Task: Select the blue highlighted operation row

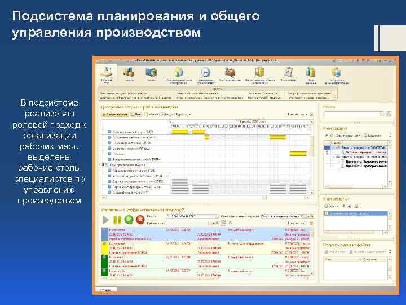Action: pos(206,234)
